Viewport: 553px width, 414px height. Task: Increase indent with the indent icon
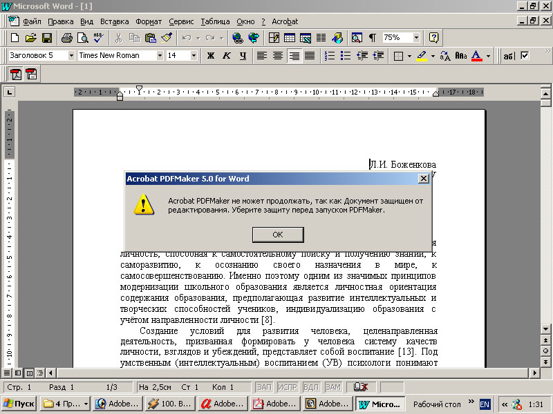point(378,56)
